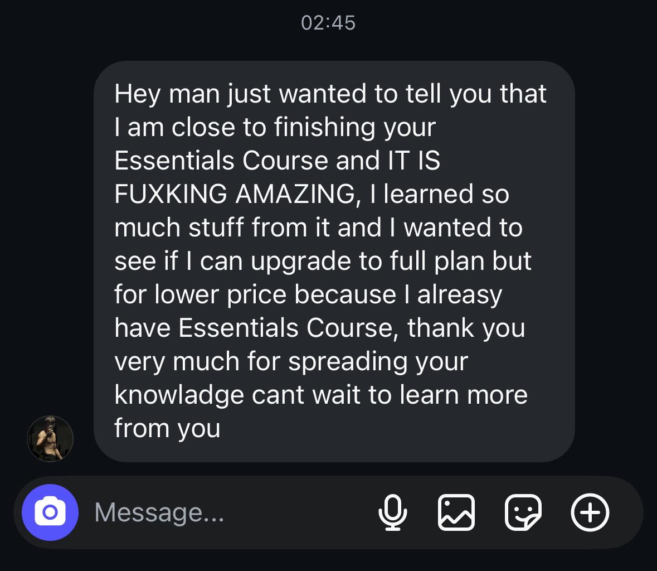Viewport: 657px width, 571px height.
Task: Open the photo gallery picker icon
Action: (456, 512)
